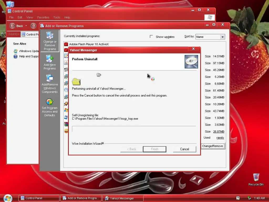Click the Ymsgr_tray.exe file path text
Image resolution: width=269 pixels, height=202 pixels.
105,119
